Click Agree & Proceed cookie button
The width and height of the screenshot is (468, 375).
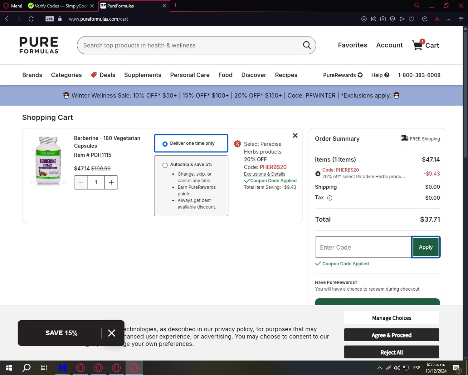pos(392,335)
